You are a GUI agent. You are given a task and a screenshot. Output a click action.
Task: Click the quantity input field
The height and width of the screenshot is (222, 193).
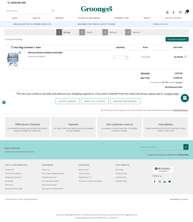(119, 58)
